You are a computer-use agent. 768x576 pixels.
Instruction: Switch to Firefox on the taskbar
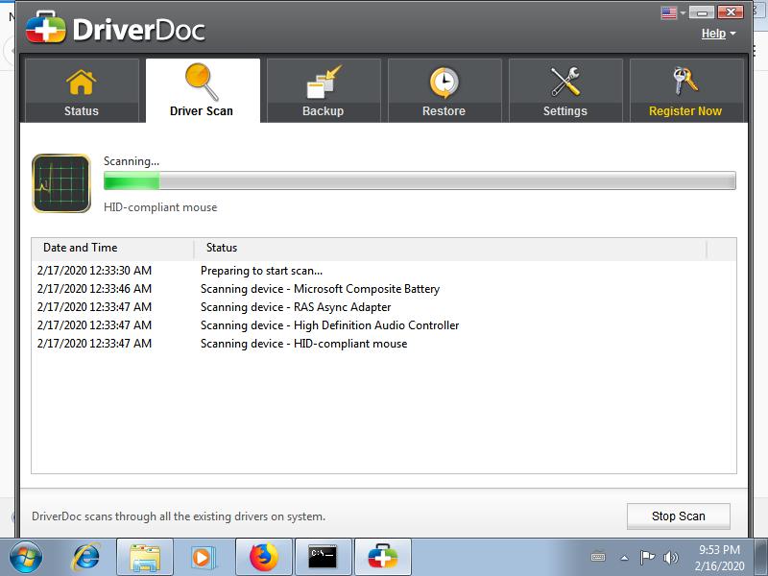pyautogui.click(x=264, y=558)
